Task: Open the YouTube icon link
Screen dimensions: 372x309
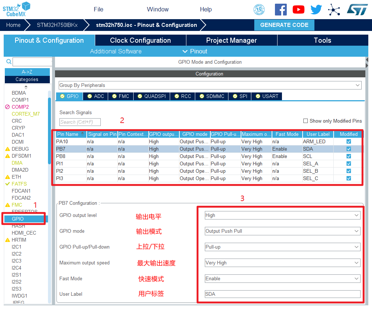Action: [298, 10]
